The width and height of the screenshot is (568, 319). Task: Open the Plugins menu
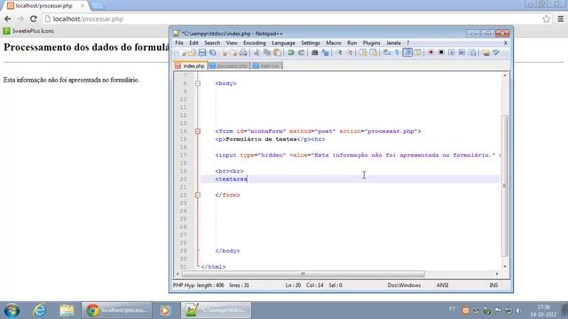coord(371,43)
